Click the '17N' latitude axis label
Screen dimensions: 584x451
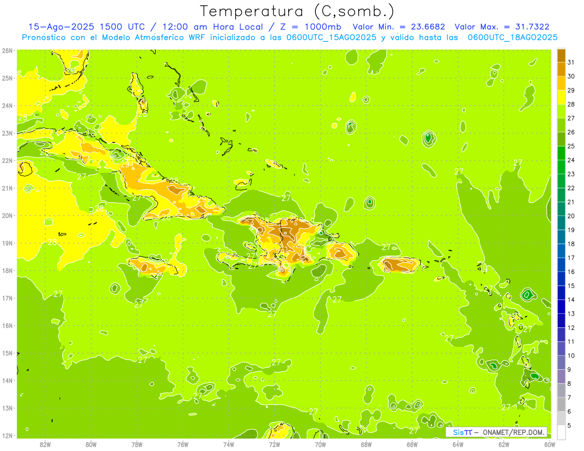(7, 298)
